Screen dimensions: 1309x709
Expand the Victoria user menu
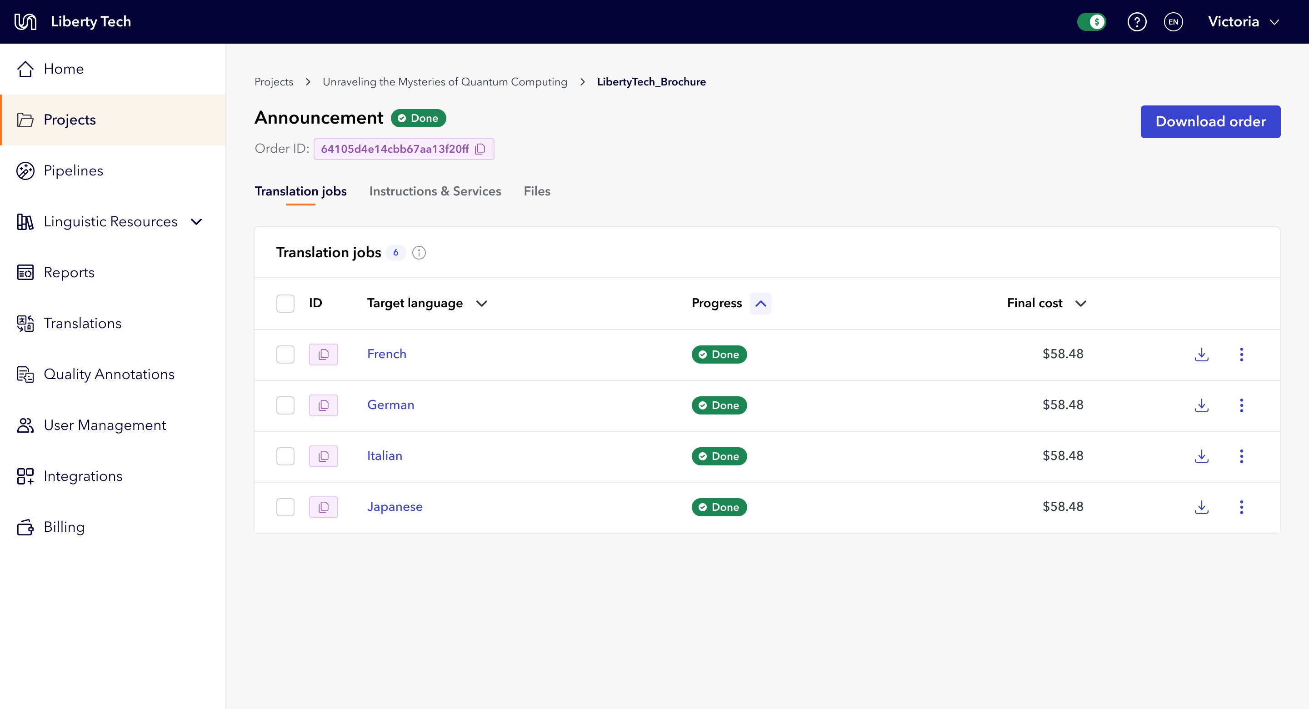click(x=1243, y=22)
